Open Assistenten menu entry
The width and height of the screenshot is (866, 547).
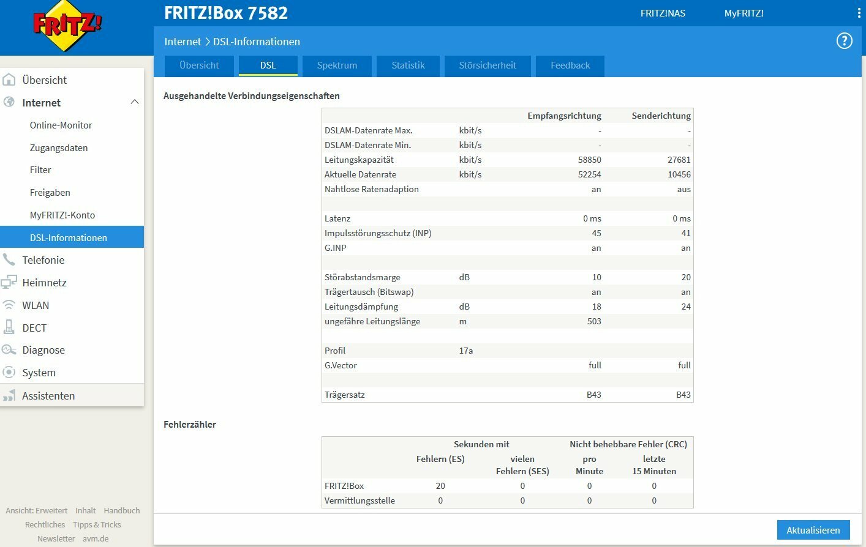click(48, 395)
